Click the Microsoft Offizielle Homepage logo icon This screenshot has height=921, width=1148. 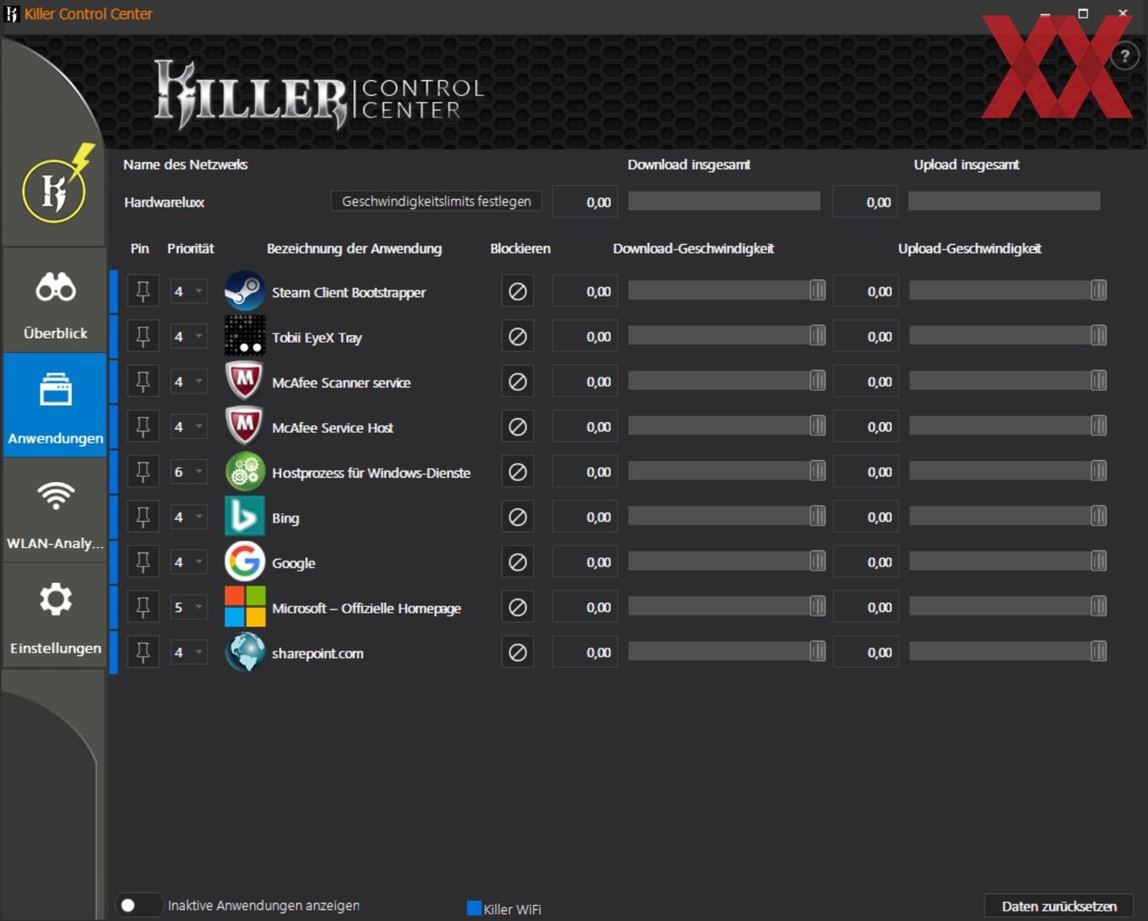(245, 607)
